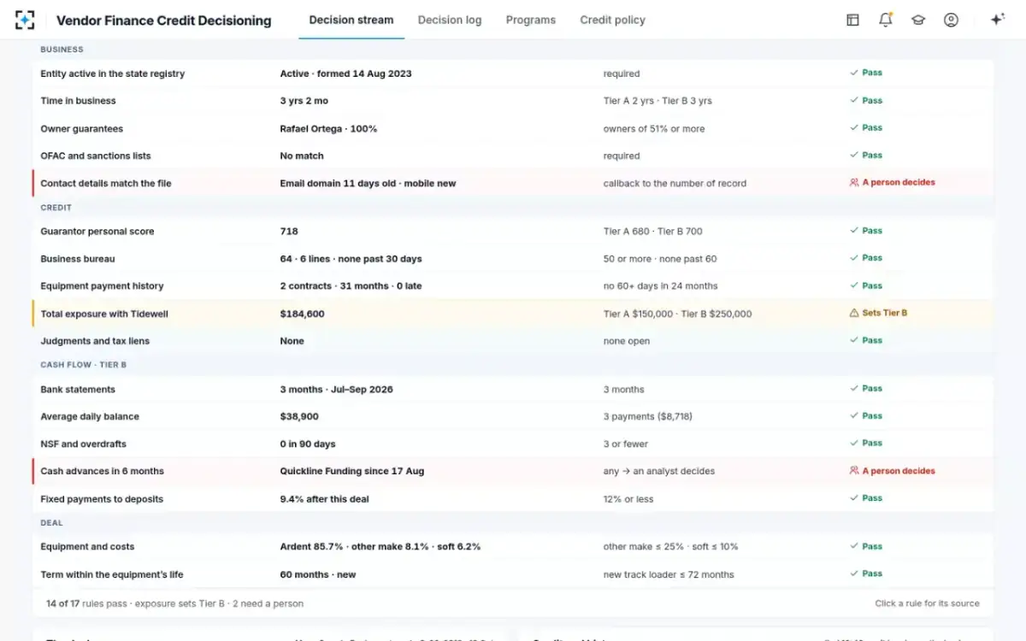Image resolution: width=1026 pixels, height=641 pixels.
Task: Click the value '64 · 6 lines · none past 30 days'
Action: [351, 258]
